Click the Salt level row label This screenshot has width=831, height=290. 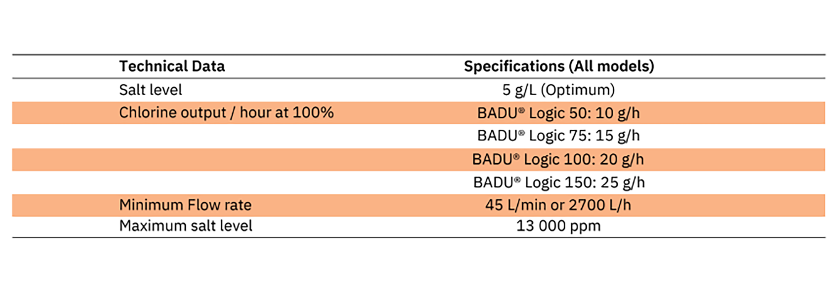coord(150,90)
